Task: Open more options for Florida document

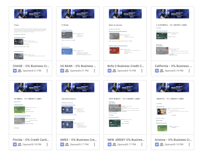Action: pyautogui.click(x=47, y=145)
